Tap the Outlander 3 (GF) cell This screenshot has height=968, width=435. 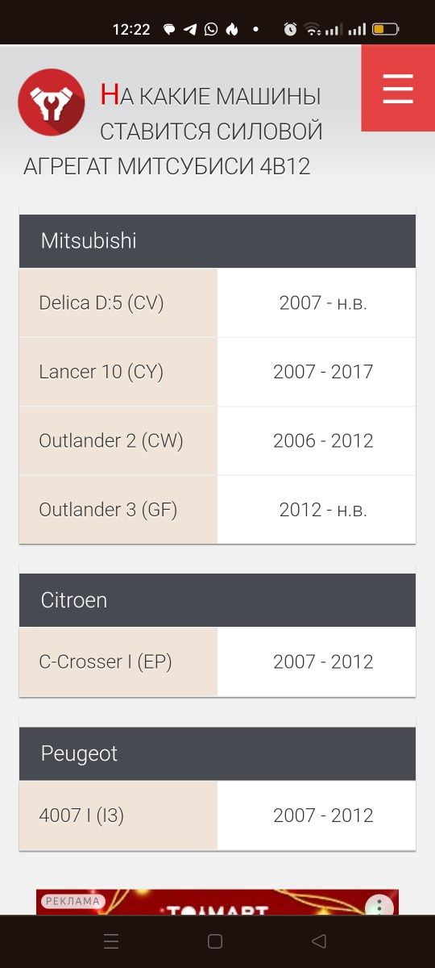(x=118, y=510)
